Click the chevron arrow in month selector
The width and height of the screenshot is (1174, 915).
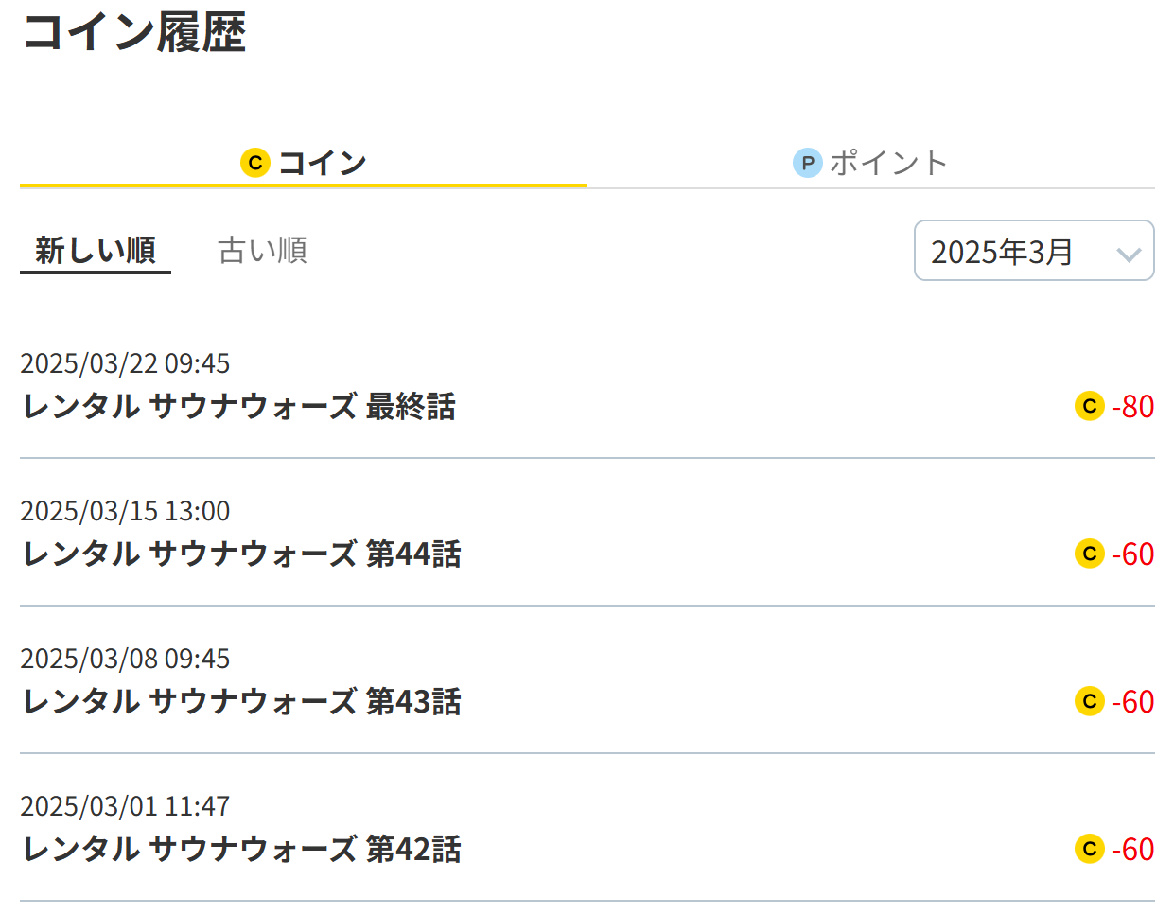(1129, 254)
